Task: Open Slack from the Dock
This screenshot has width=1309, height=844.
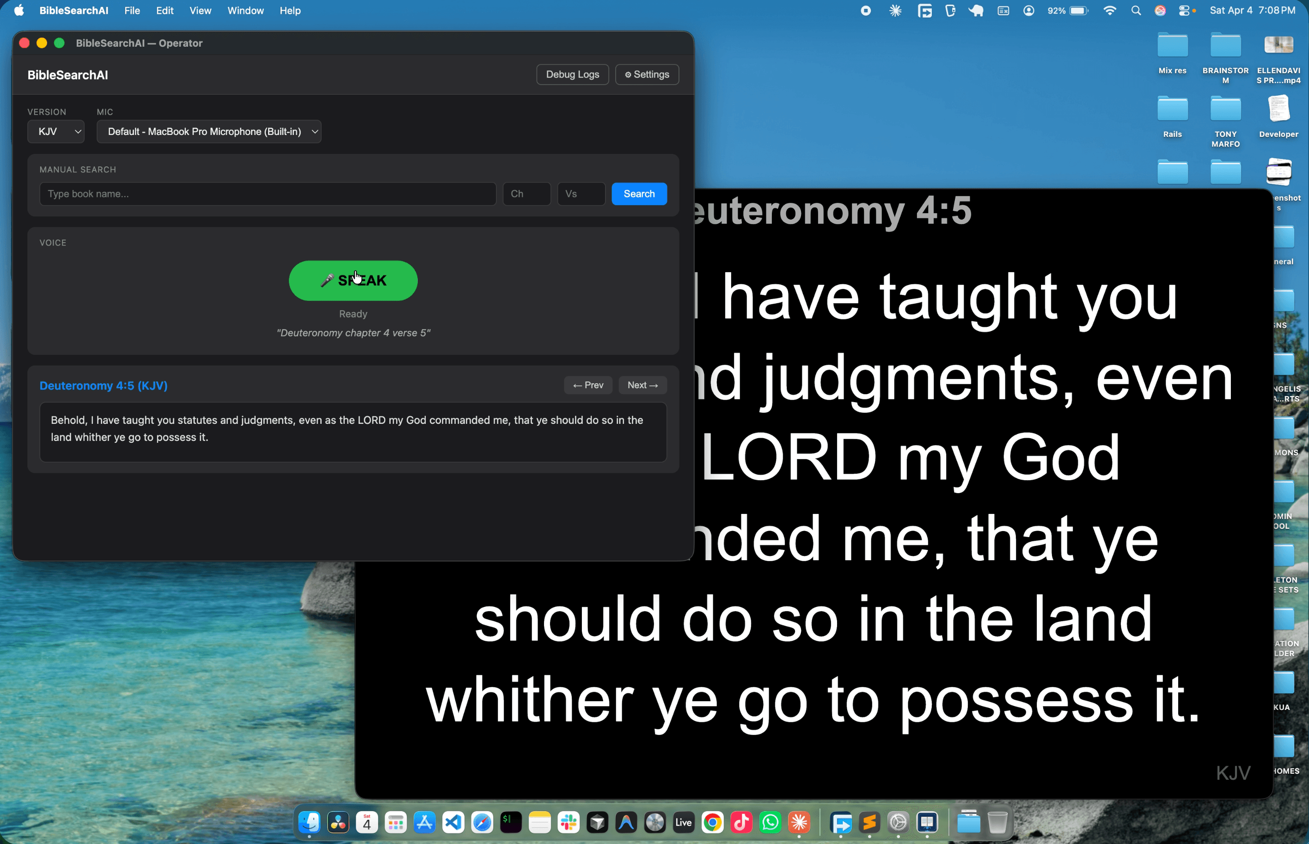Action: pyautogui.click(x=568, y=823)
